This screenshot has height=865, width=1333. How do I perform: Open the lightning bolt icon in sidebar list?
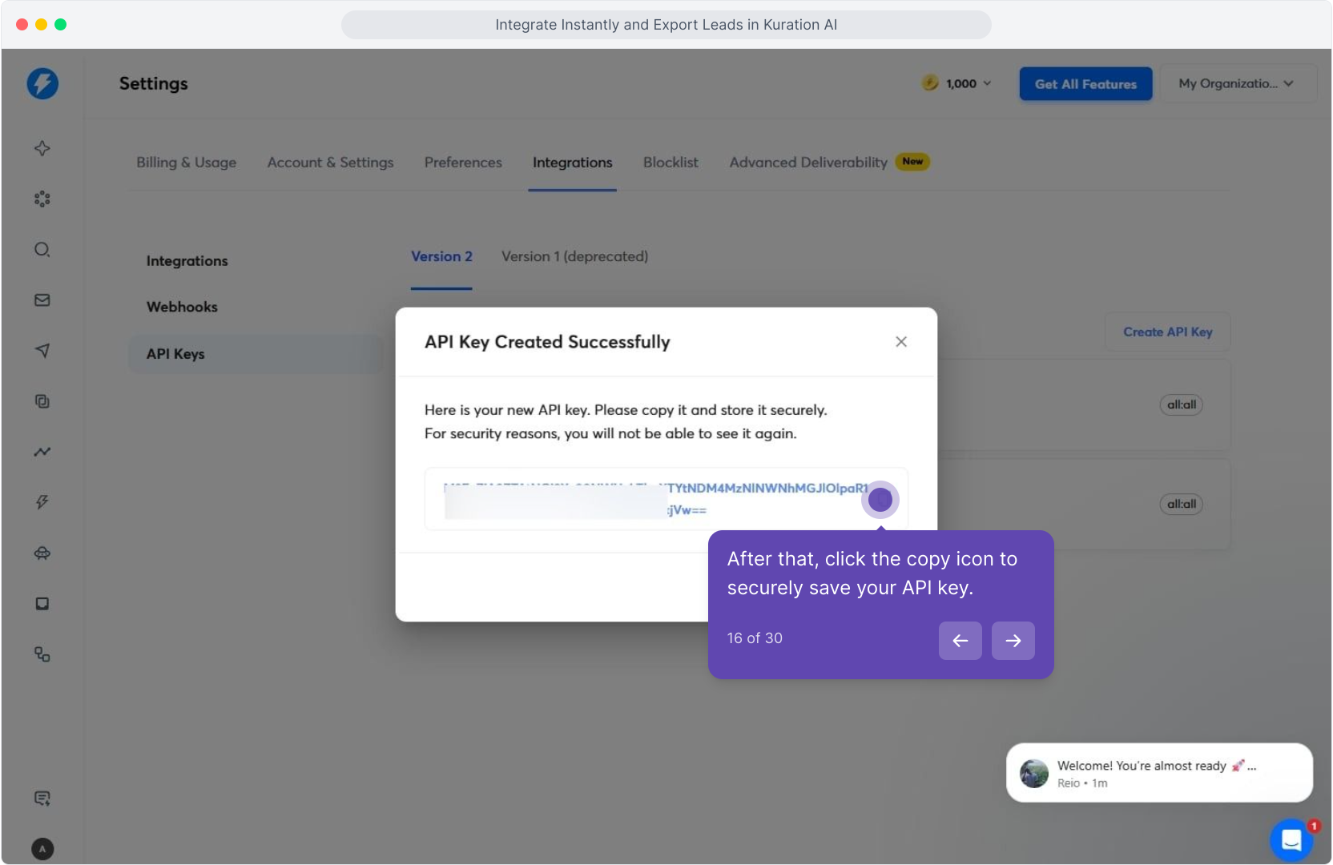[x=42, y=502]
